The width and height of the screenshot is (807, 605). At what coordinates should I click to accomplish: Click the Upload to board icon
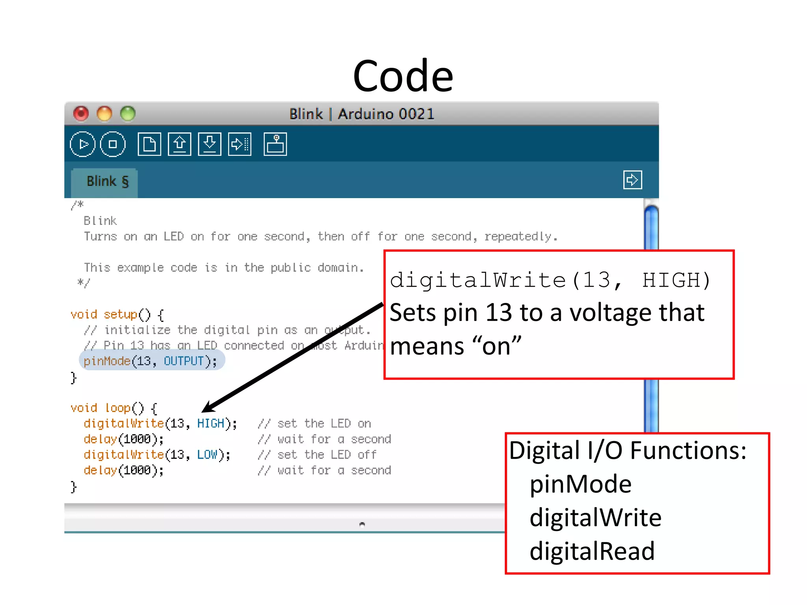coord(240,144)
